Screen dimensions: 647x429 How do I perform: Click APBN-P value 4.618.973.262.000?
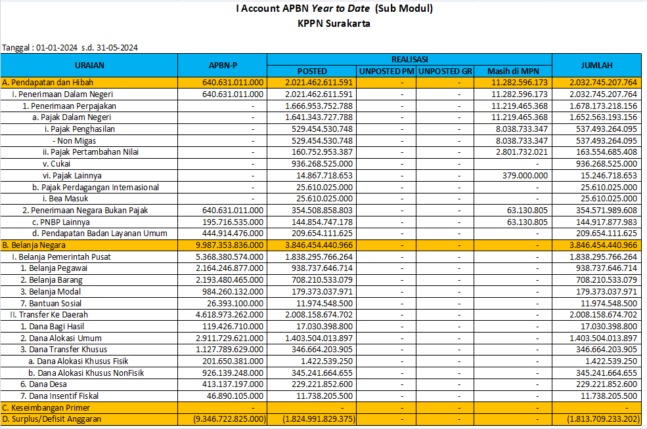point(229,315)
